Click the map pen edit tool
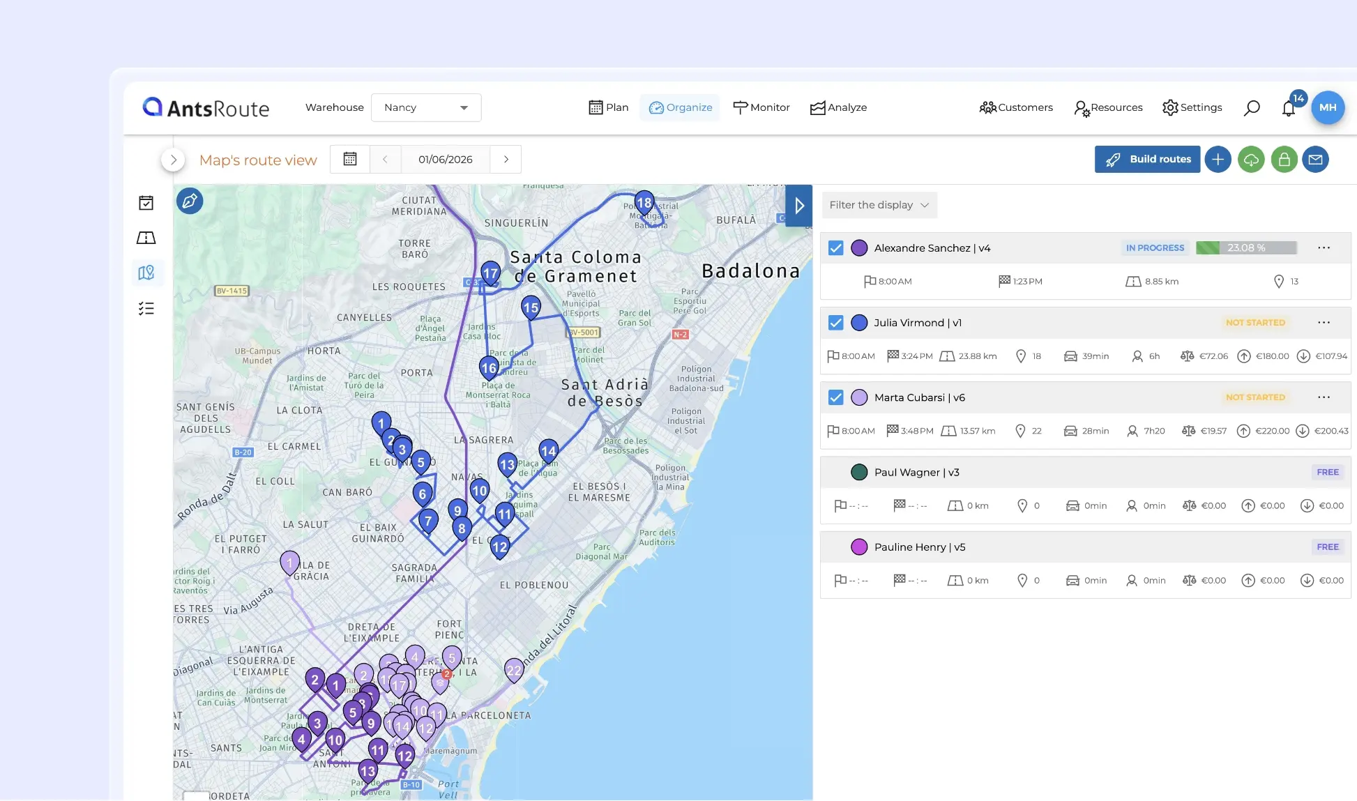1357x801 pixels. [x=189, y=201]
